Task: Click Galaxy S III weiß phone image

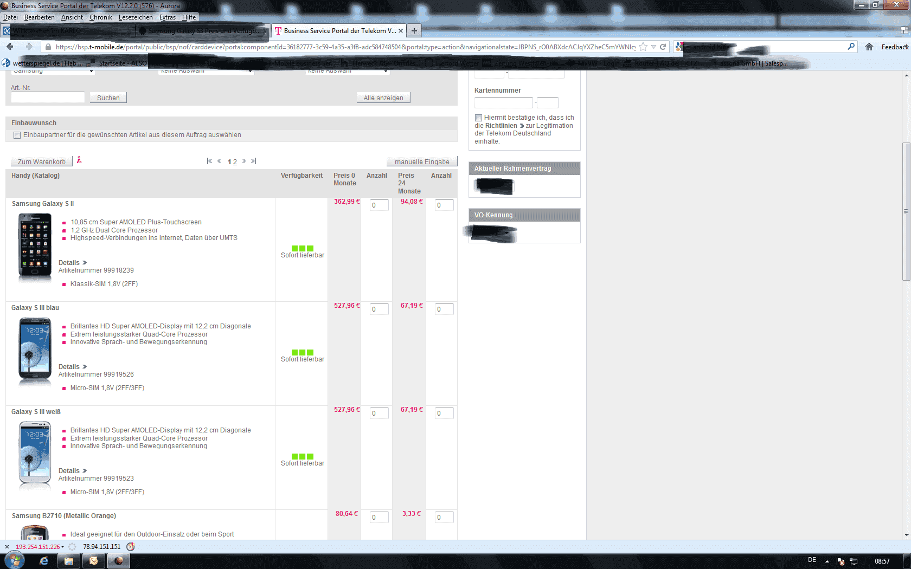Action: 35,455
